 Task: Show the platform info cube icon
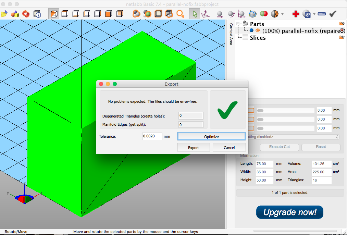pos(37,14)
